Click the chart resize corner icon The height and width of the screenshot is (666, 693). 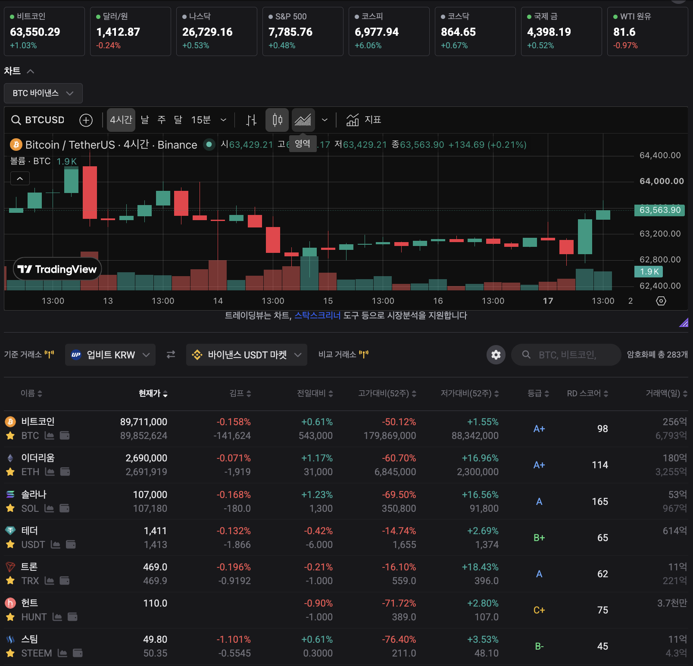[684, 322]
